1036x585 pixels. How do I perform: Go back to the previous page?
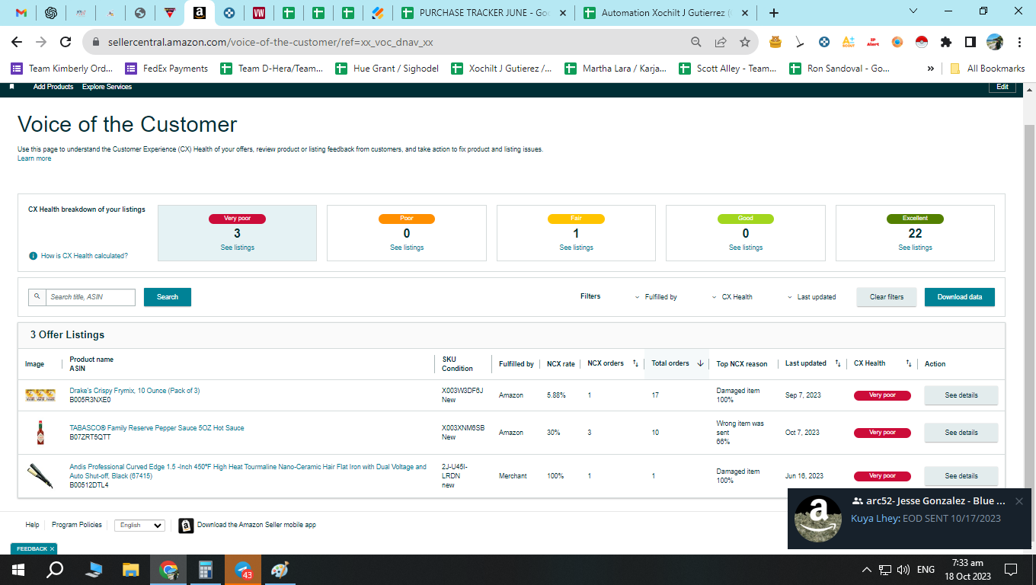17,42
